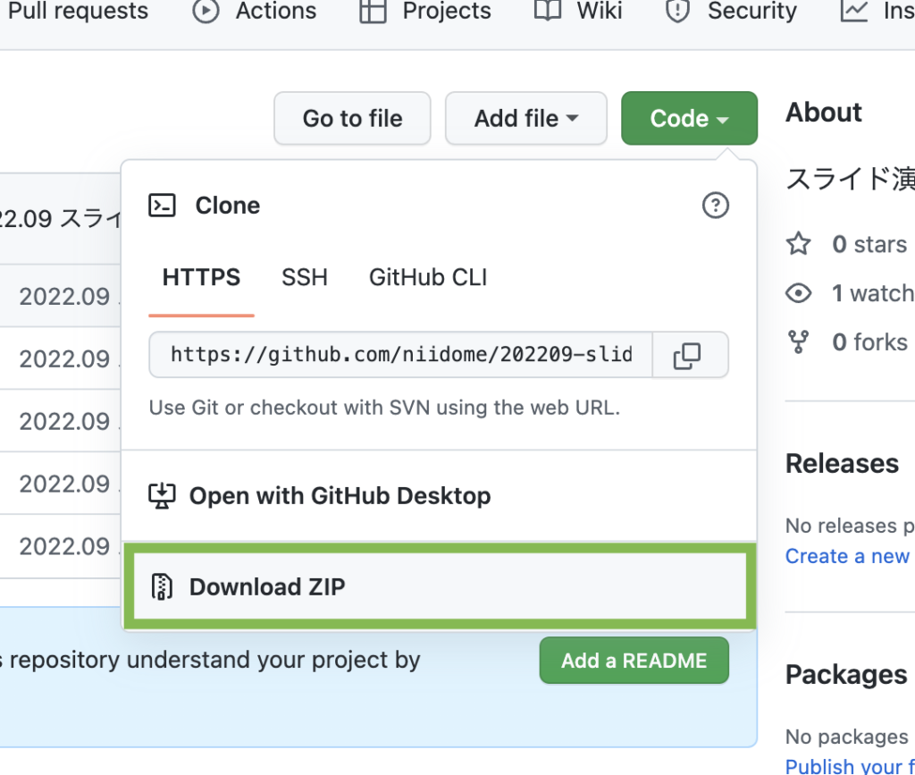Open the Wiki repository tab
915x775 pixels.
(x=579, y=12)
